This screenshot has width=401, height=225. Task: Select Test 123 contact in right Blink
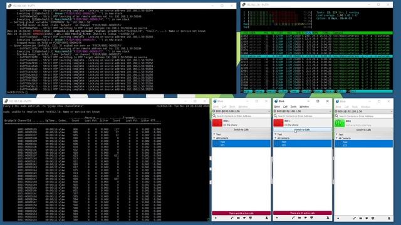click(x=363, y=144)
